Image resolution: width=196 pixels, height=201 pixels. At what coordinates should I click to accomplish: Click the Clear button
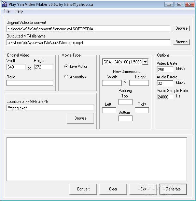[113, 189]
